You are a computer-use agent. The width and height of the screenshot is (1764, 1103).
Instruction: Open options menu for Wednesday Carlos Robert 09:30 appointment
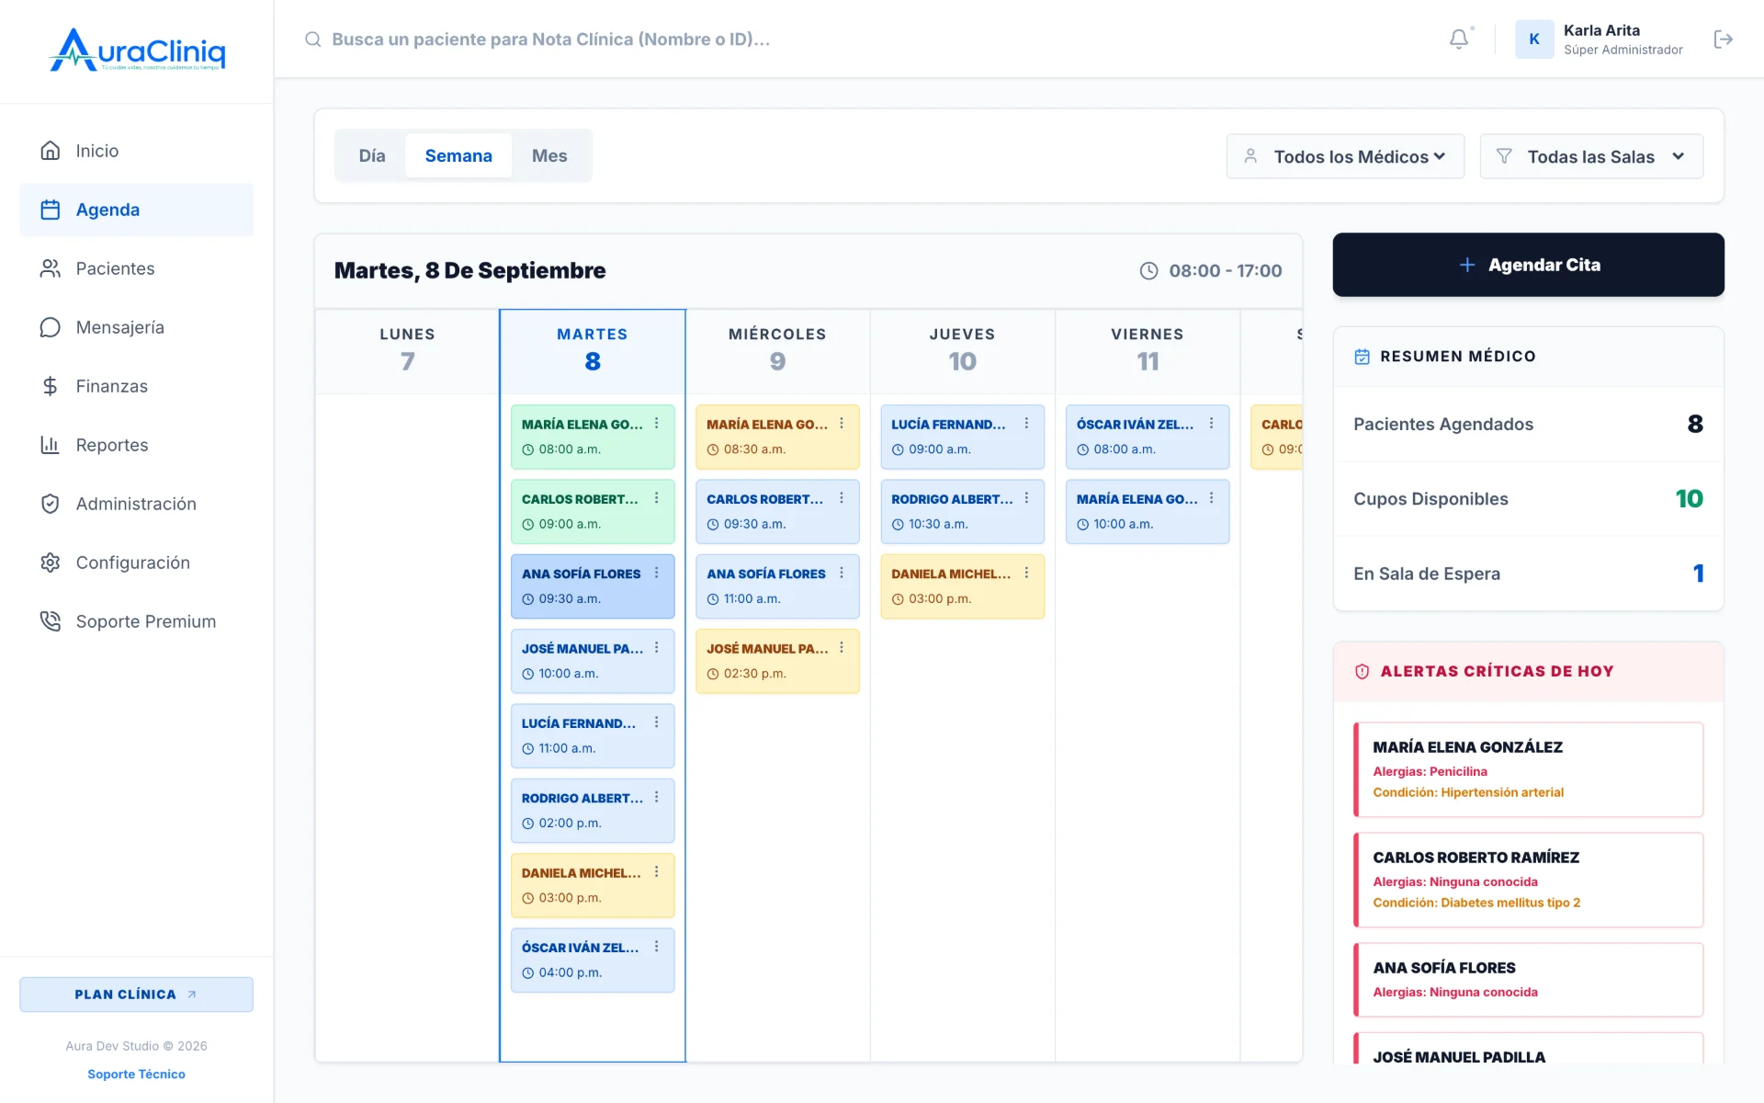click(842, 497)
